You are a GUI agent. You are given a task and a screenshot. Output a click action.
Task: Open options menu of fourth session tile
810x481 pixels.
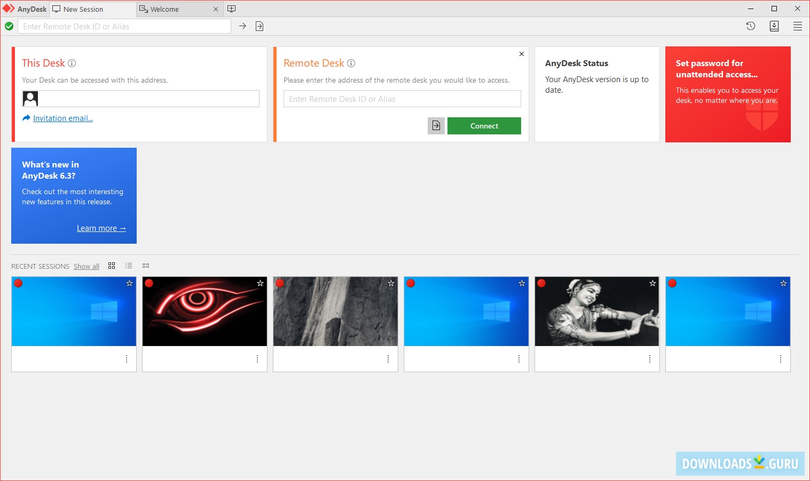[519, 359]
